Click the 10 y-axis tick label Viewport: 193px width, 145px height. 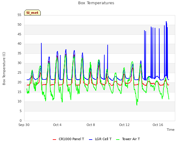[19, 101]
